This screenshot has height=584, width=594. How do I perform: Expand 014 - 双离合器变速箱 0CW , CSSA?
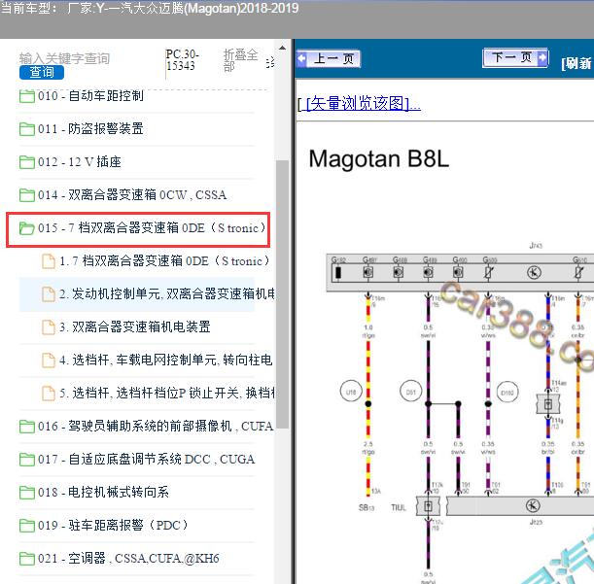tap(132, 194)
